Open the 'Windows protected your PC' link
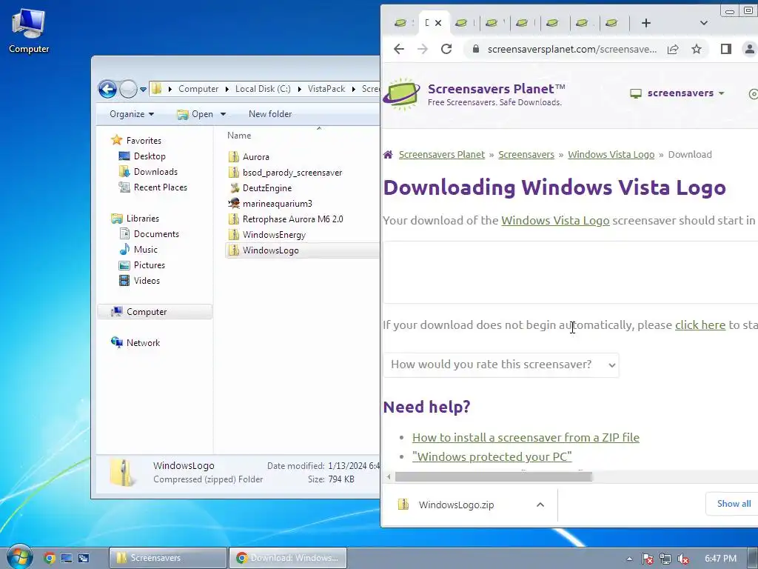The width and height of the screenshot is (758, 569). click(492, 456)
